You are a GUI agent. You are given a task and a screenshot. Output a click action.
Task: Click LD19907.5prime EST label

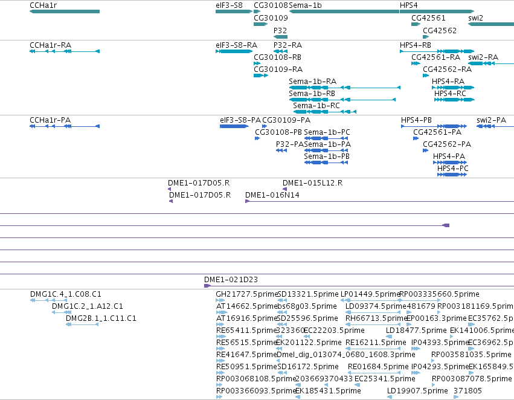click(x=417, y=391)
